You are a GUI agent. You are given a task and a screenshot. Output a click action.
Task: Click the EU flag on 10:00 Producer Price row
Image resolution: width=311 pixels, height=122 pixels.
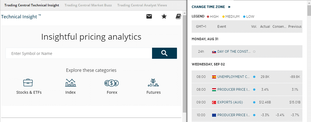pos(214,115)
